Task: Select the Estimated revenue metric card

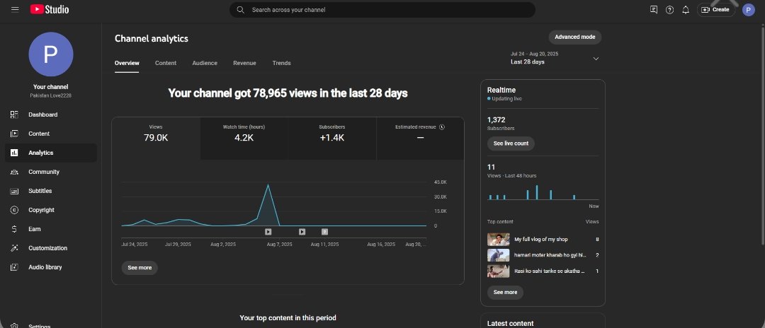Action: tap(420, 135)
